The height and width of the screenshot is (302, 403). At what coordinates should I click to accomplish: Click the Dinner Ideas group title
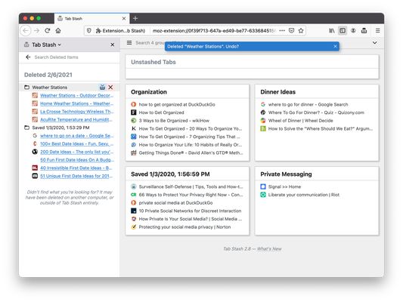point(277,92)
